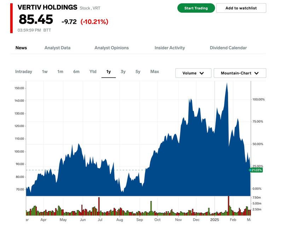
Task: Select the 3y time range
Action: pyautogui.click(x=123, y=71)
